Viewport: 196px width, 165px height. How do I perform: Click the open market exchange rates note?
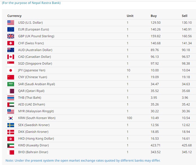(x=83, y=160)
